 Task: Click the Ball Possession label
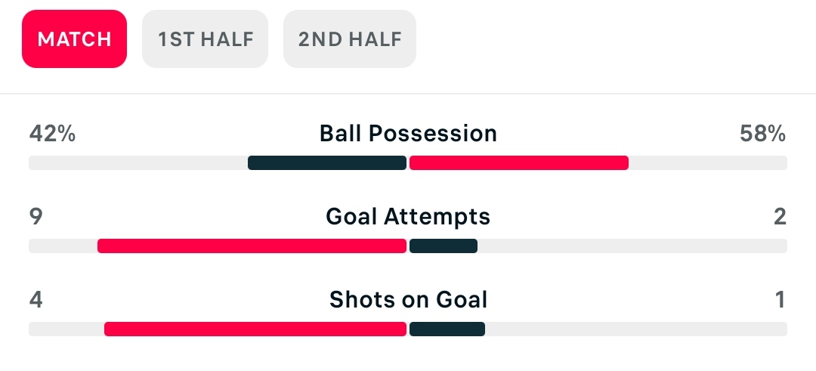(408, 134)
